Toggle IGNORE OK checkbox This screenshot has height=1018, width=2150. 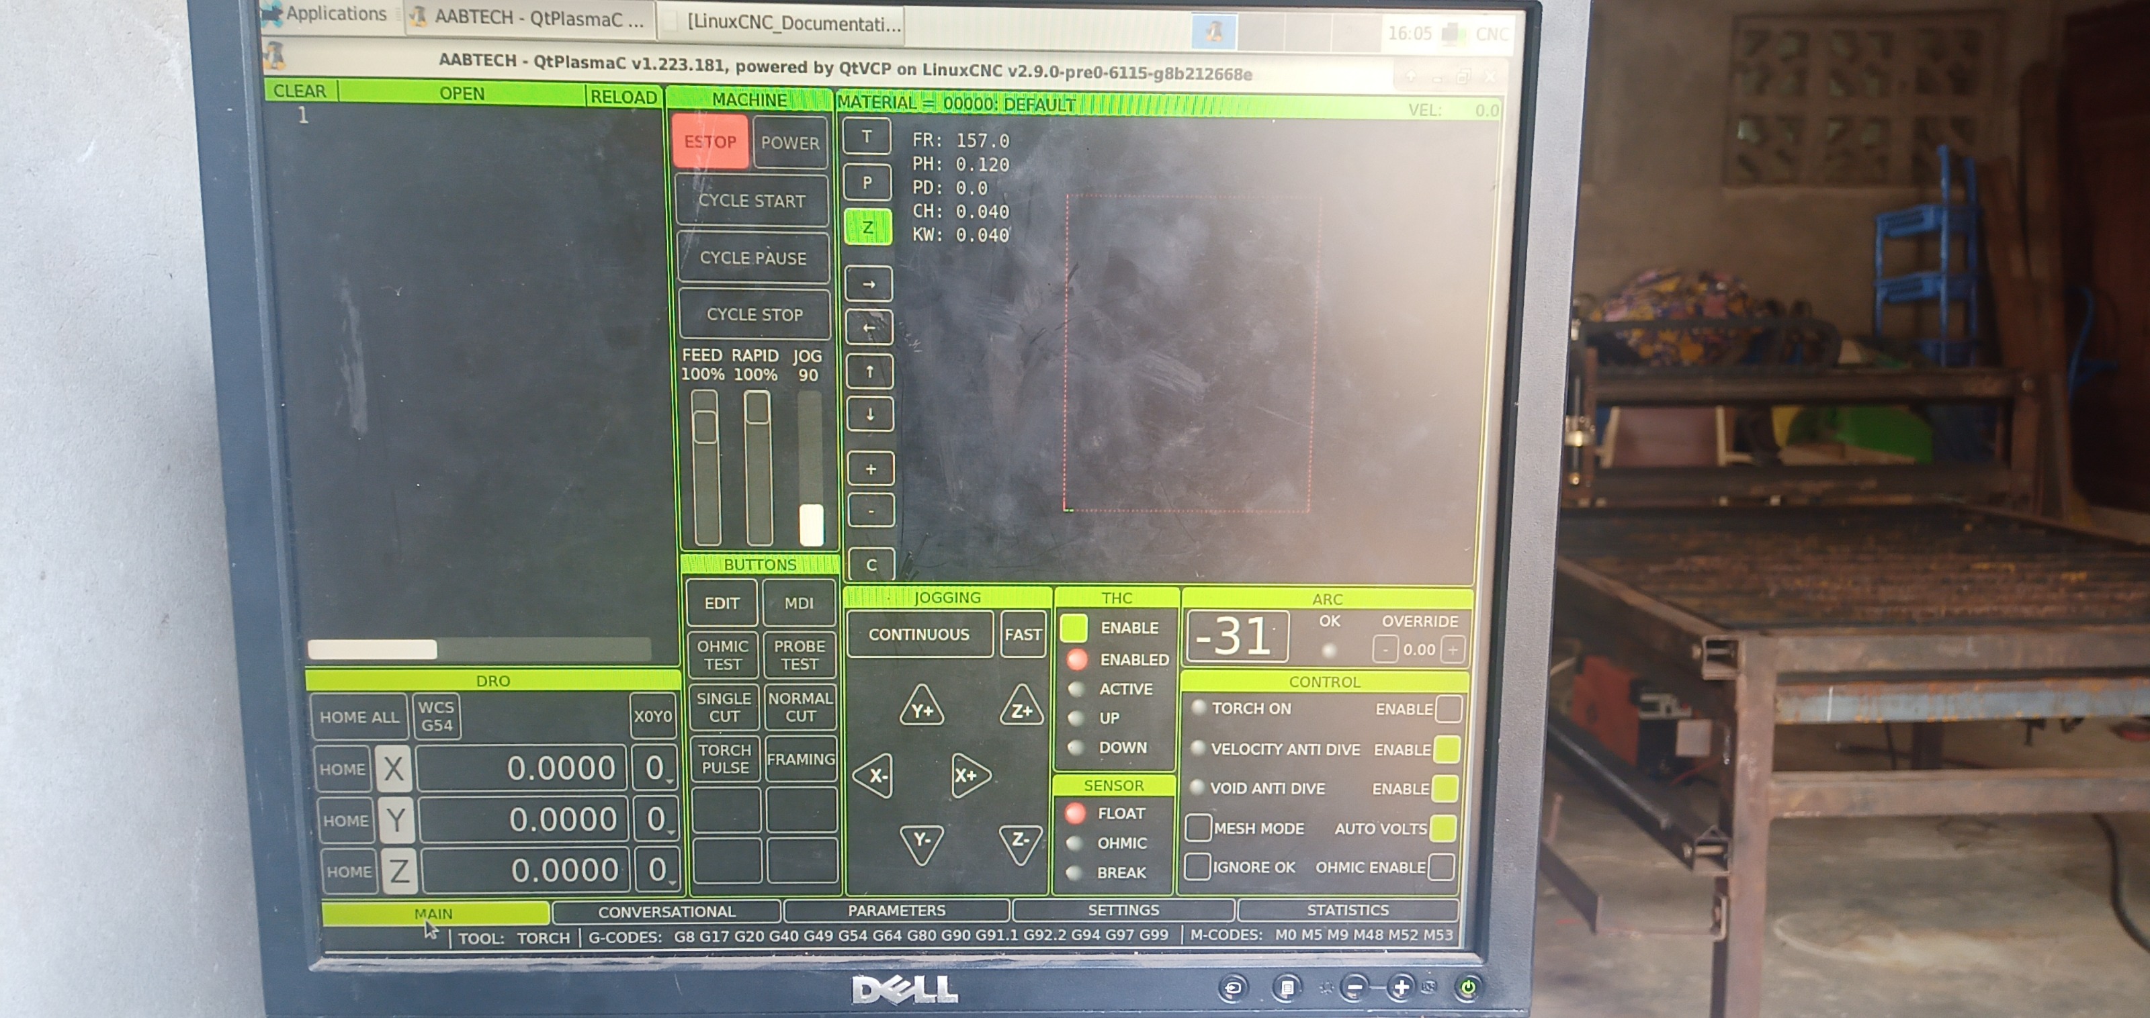[1198, 866]
